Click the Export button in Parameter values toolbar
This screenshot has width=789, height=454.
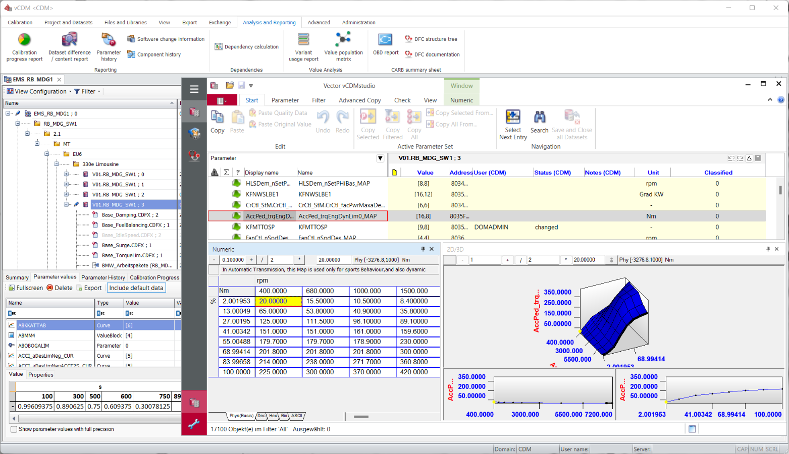pyautogui.click(x=89, y=288)
